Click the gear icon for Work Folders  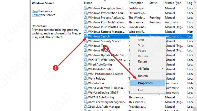(x=86, y=79)
